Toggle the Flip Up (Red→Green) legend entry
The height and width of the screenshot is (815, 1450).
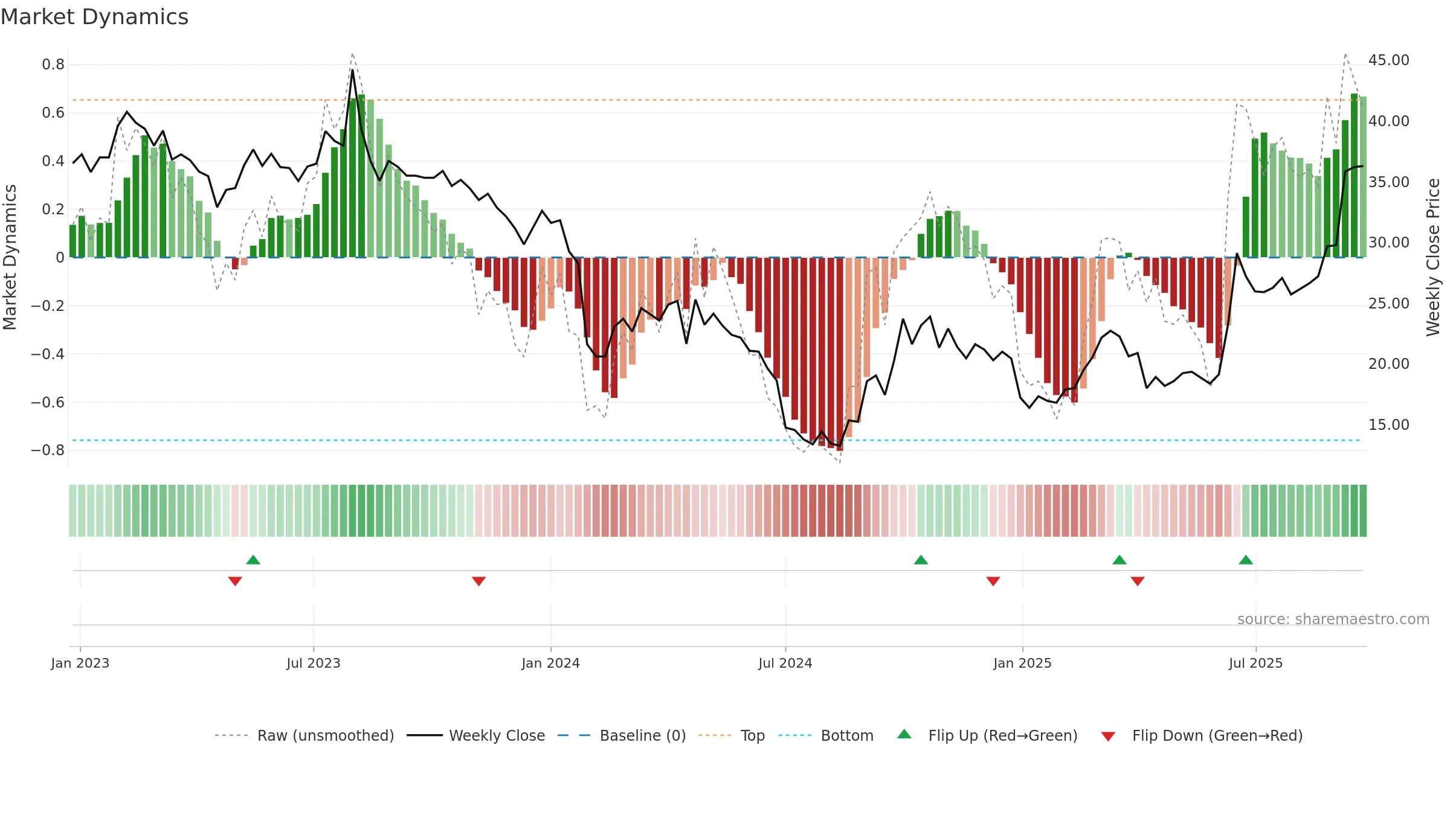tap(987, 735)
